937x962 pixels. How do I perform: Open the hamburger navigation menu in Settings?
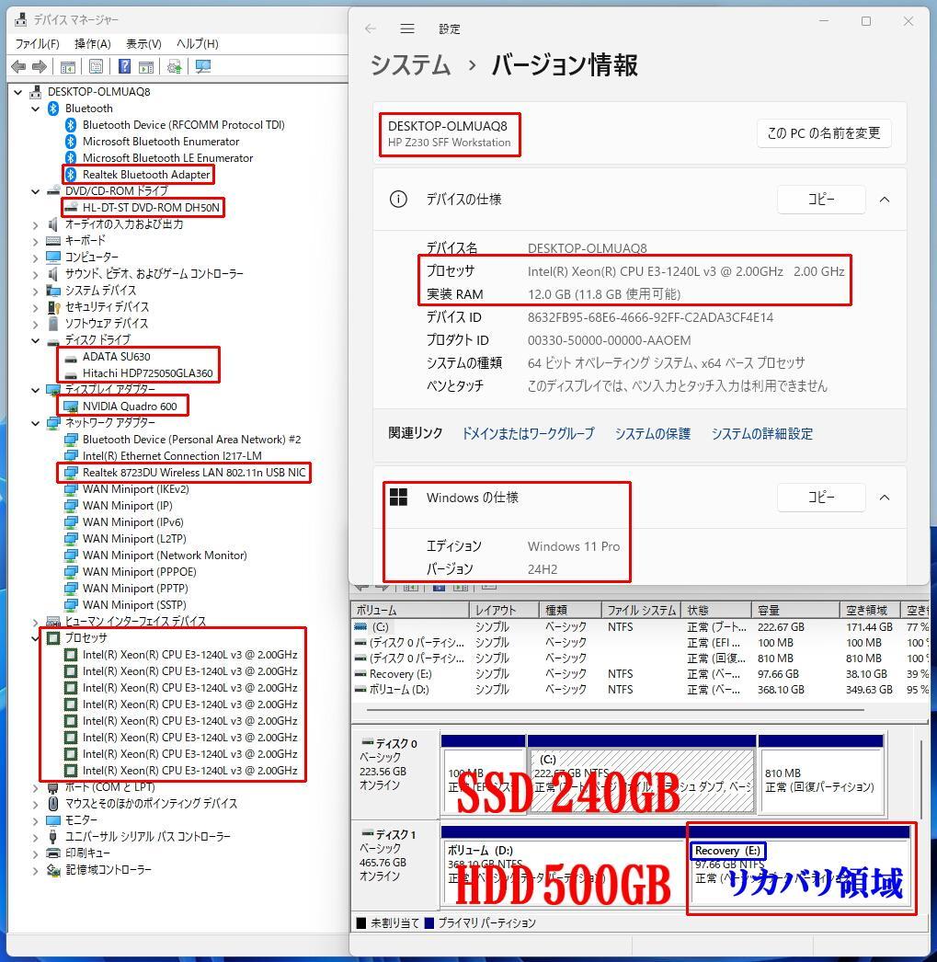(407, 29)
